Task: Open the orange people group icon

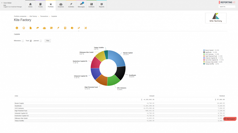Action: point(44,28)
